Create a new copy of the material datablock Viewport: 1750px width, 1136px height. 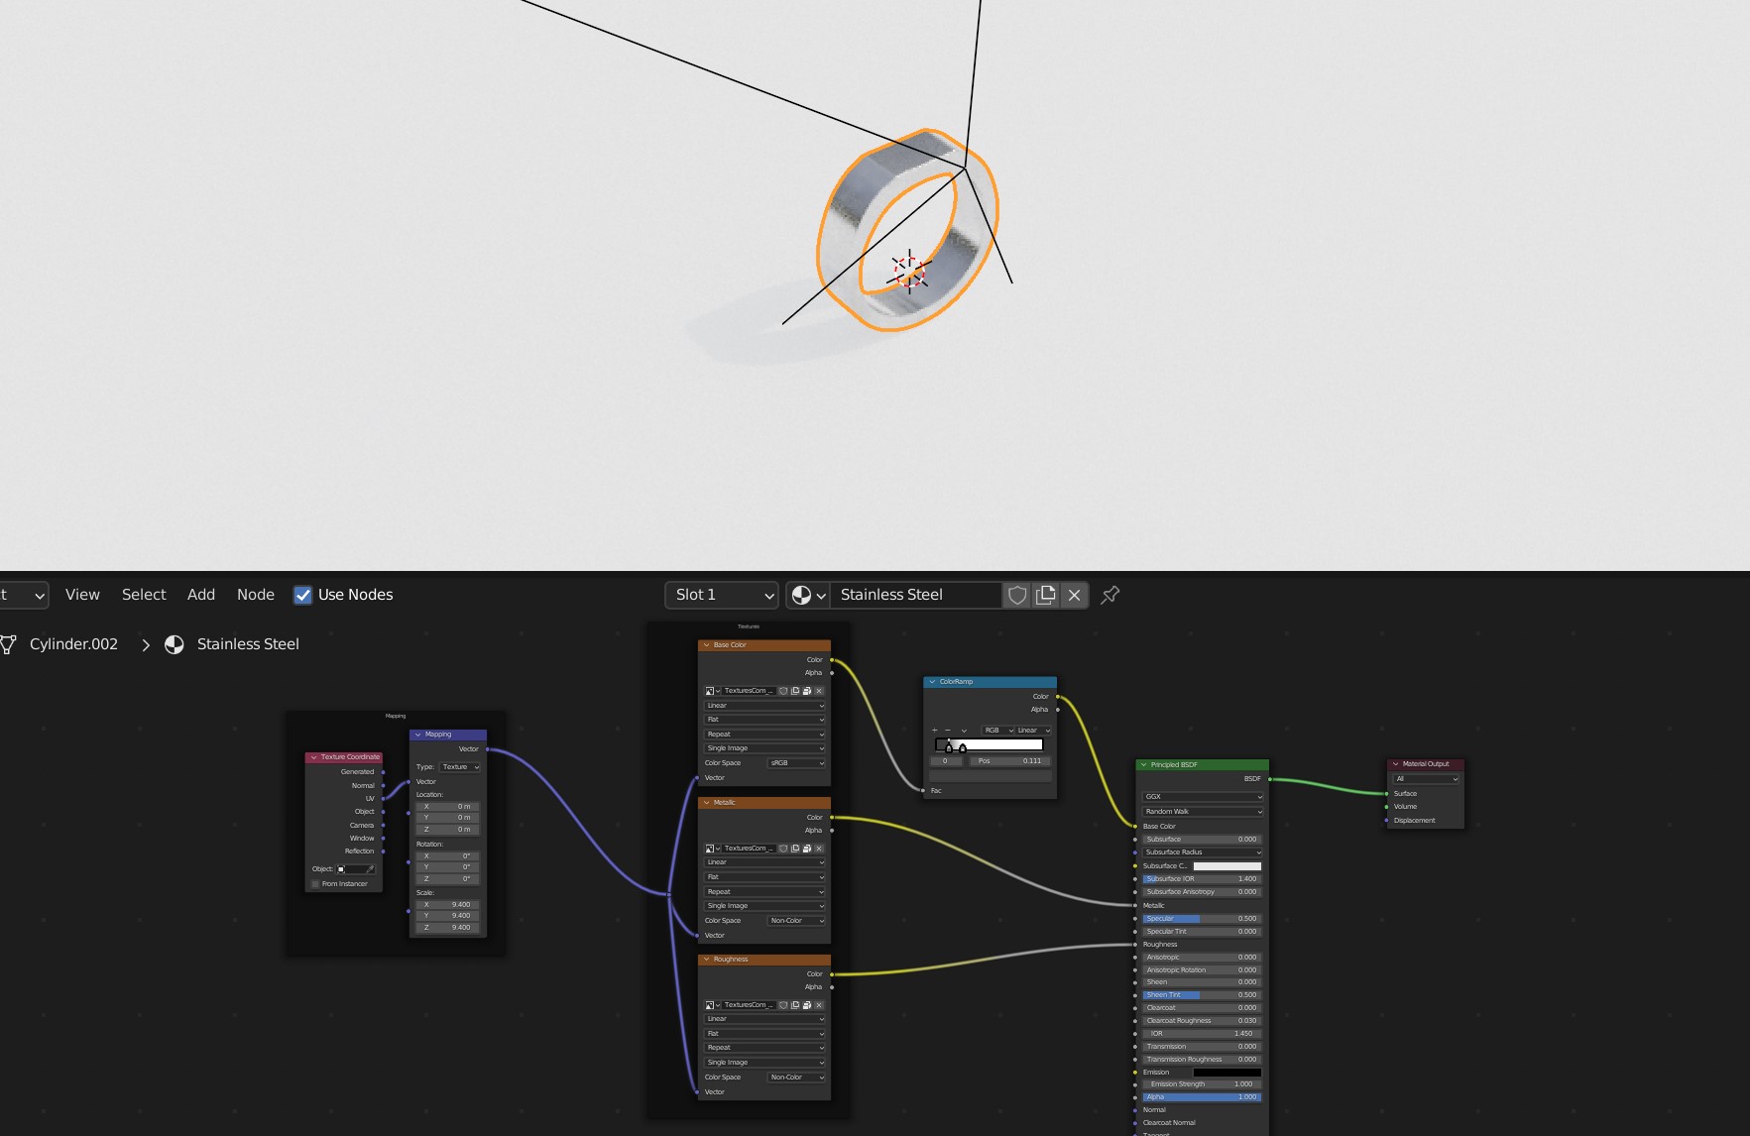[1045, 595]
